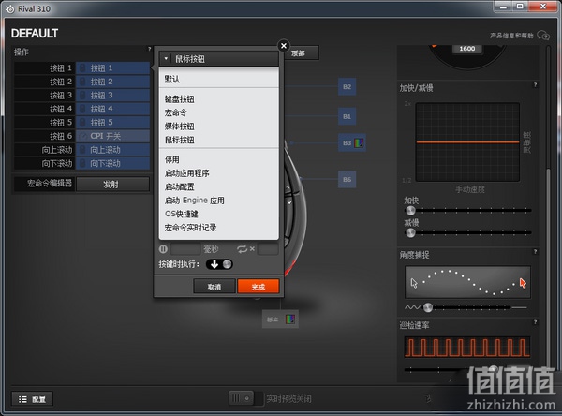The width and height of the screenshot is (562, 416).
Task: Select 启动 Engine 应用 option
Action: [195, 201]
